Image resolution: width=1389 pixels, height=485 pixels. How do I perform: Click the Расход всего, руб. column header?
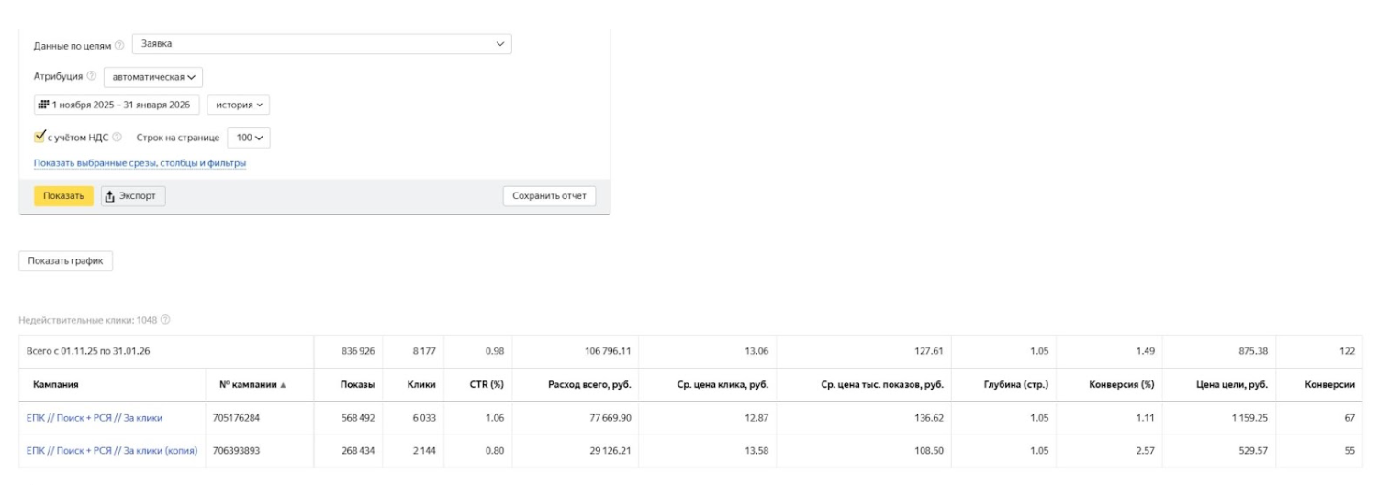[588, 385]
